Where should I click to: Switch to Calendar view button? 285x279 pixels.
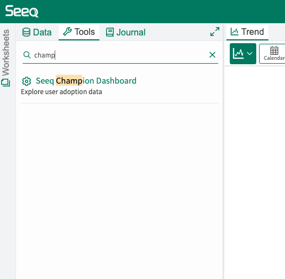[x=272, y=54]
